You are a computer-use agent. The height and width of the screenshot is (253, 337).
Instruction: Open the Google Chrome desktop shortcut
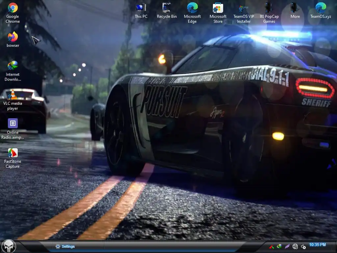pyautogui.click(x=13, y=13)
